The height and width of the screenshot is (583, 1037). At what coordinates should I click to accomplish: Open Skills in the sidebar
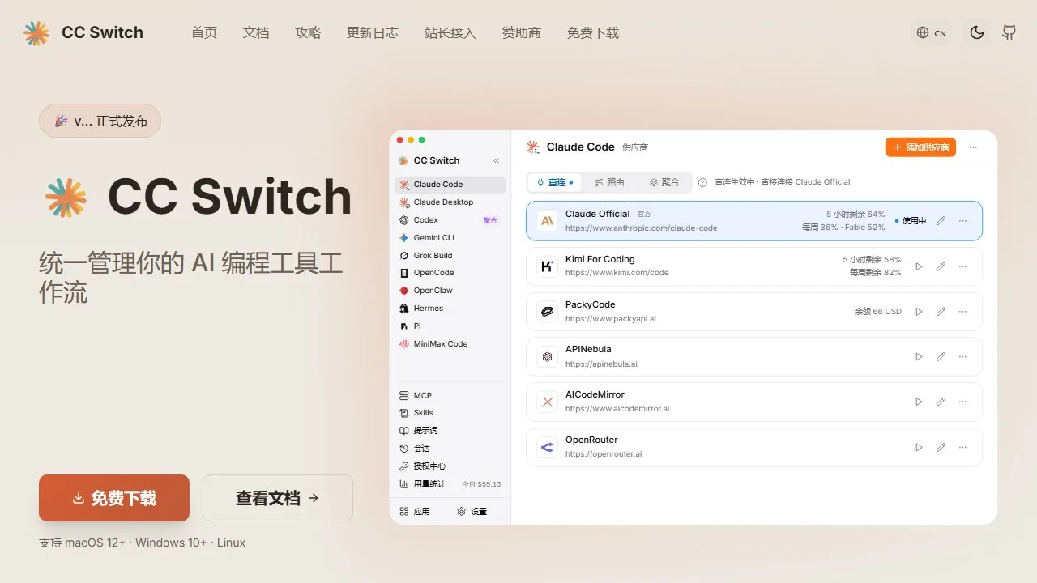pyautogui.click(x=450, y=413)
